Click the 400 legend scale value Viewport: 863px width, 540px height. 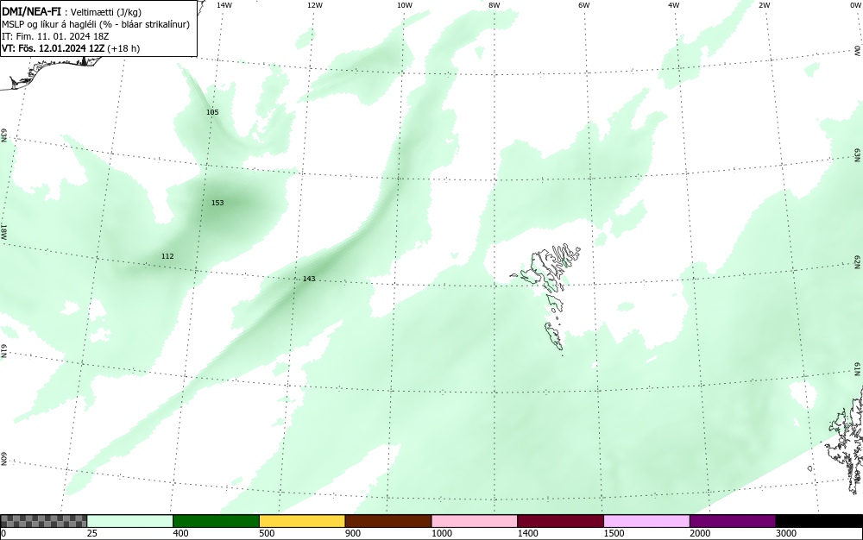click(180, 533)
